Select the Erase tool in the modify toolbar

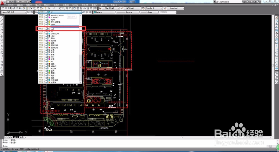(277, 18)
